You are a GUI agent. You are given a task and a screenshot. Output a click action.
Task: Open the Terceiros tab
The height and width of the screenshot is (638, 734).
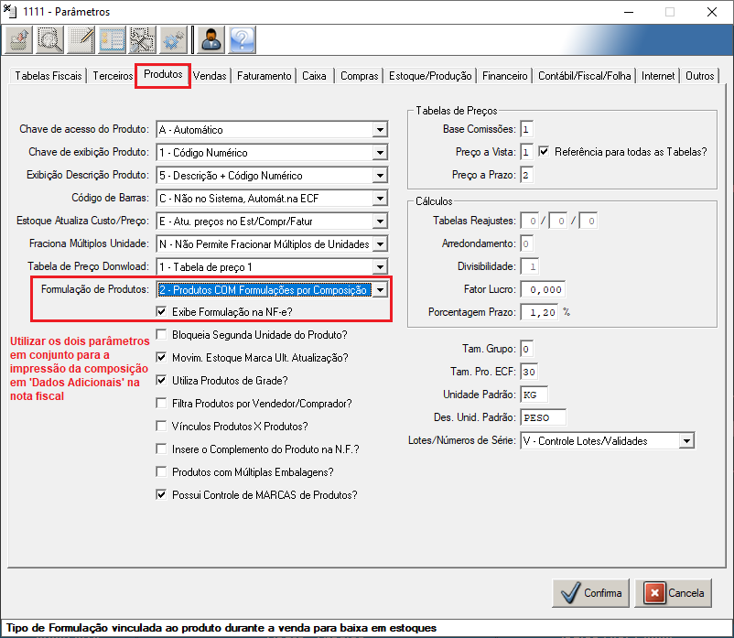click(113, 76)
